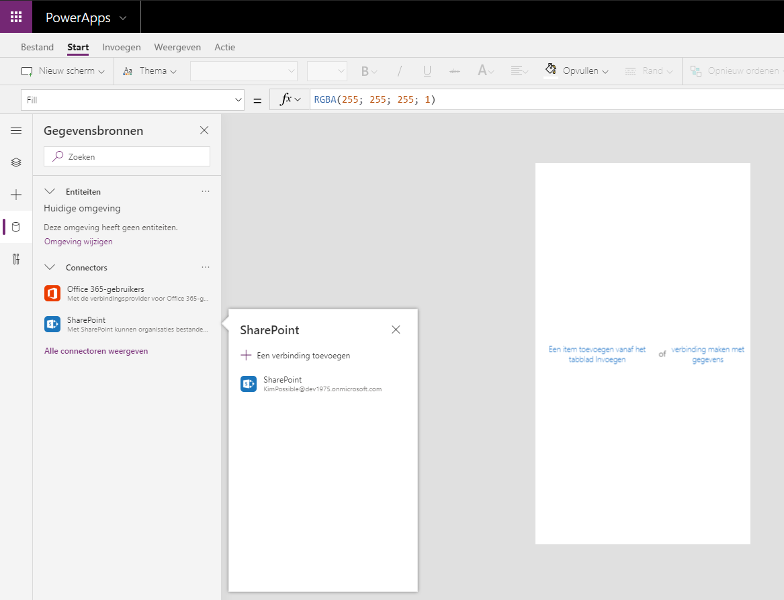The width and height of the screenshot is (784, 600).
Task: Toggle bold formatting
Action: point(369,71)
